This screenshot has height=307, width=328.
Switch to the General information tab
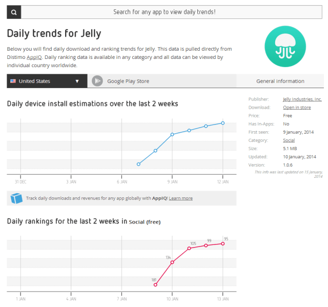pyautogui.click(x=280, y=81)
